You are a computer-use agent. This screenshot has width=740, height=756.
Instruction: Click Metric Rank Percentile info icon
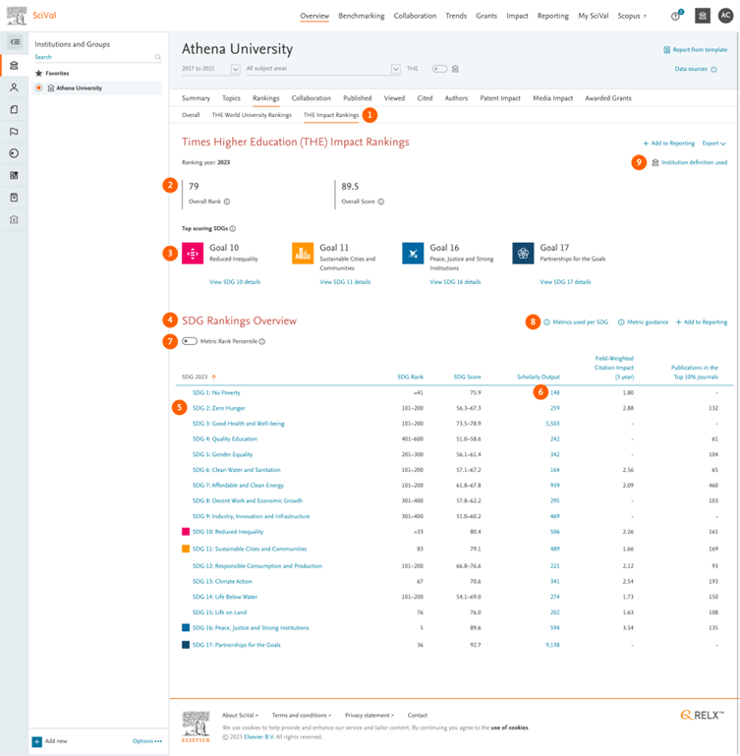click(262, 341)
